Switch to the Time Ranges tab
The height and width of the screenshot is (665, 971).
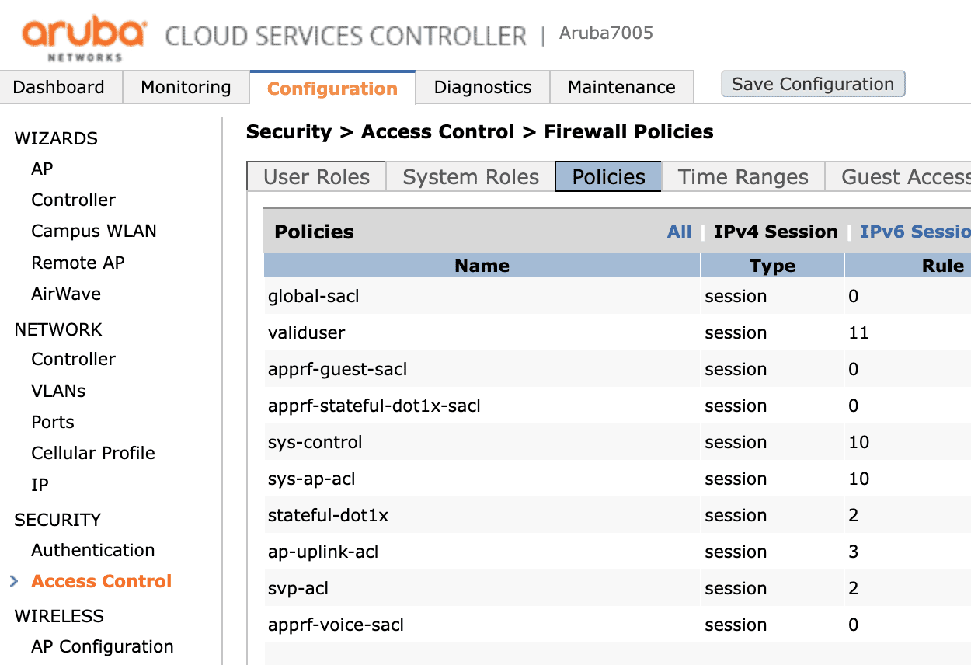click(x=743, y=176)
